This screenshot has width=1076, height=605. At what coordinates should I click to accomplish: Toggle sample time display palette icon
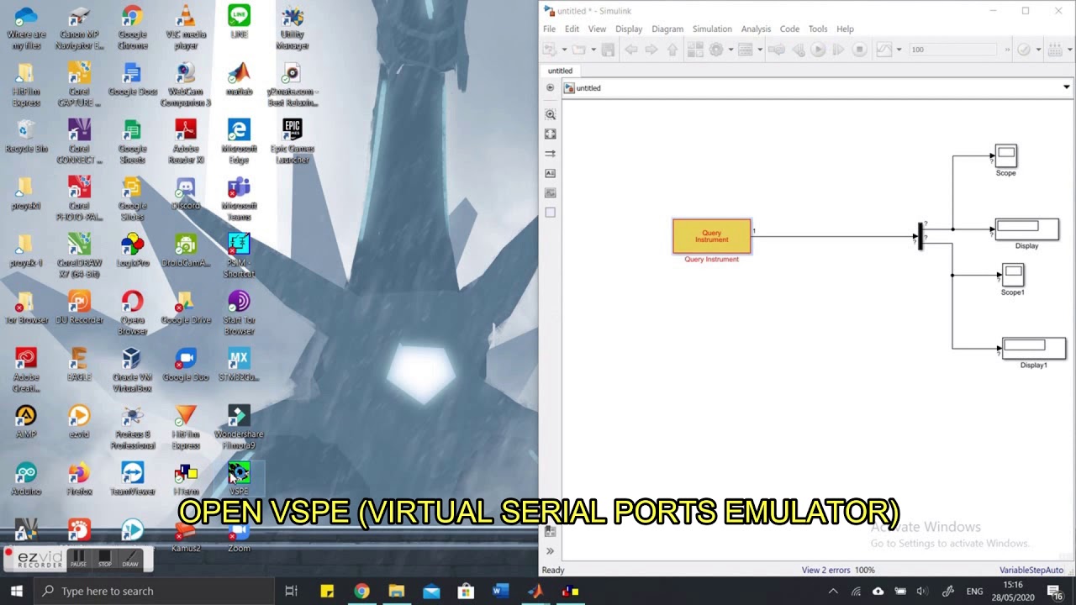click(x=551, y=154)
